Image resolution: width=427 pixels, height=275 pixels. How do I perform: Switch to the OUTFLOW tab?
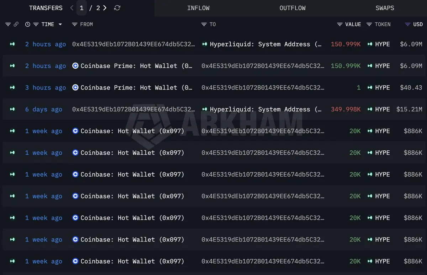point(292,8)
